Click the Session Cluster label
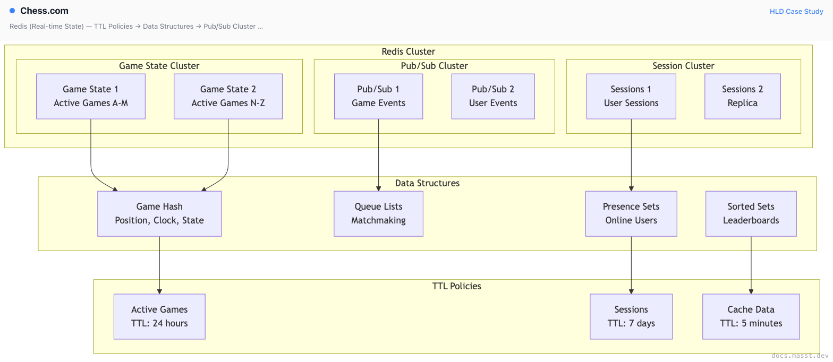Image resolution: width=833 pixels, height=362 pixels. tap(683, 66)
